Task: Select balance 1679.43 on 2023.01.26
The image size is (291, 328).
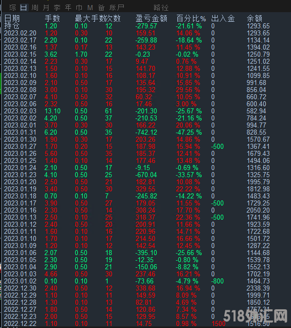Action: click(x=258, y=153)
